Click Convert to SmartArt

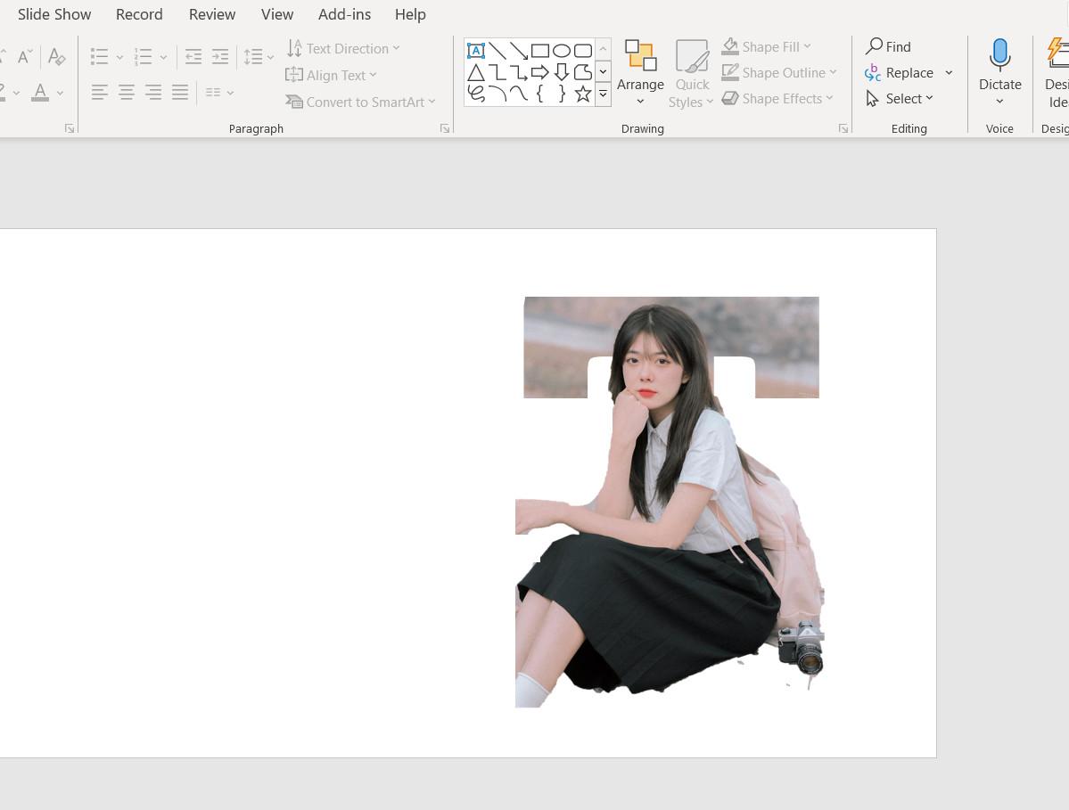pyautogui.click(x=360, y=102)
